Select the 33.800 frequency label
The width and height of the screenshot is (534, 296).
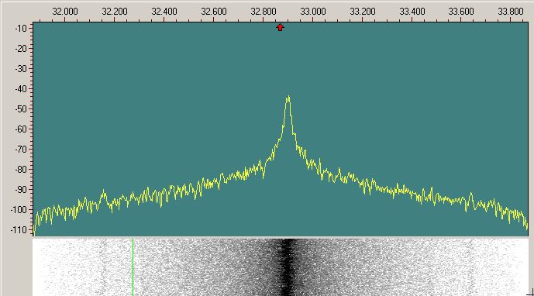coord(511,12)
